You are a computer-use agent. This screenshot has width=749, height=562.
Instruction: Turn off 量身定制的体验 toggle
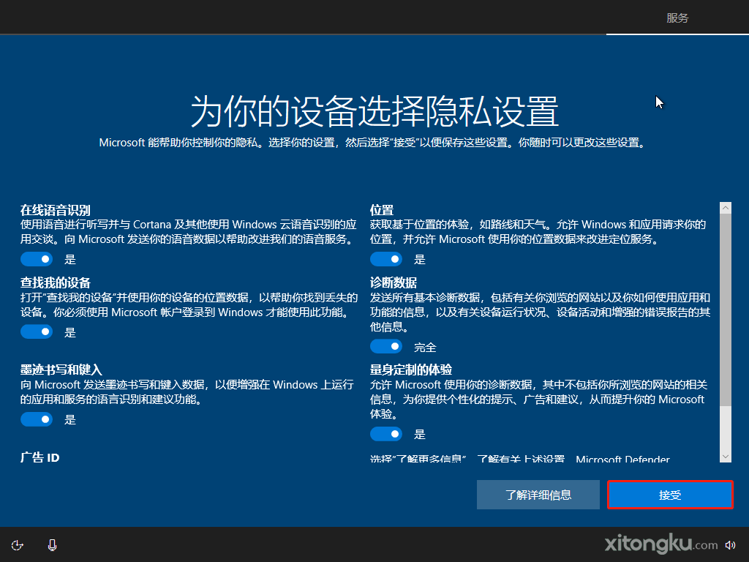pyautogui.click(x=386, y=434)
